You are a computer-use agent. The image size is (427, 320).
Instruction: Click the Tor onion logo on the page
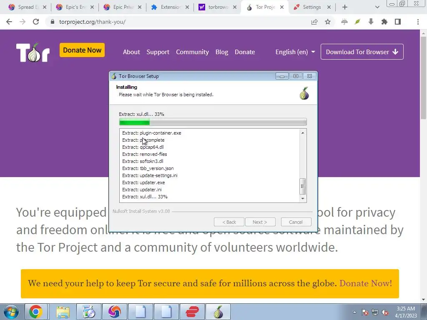tap(33, 52)
